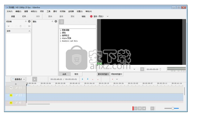
Task: Switch to the 合成 tab
Action: [64, 74]
